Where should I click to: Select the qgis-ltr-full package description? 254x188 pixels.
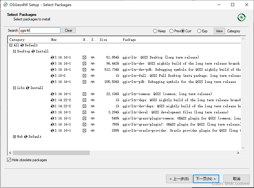pyautogui.click(x=181, y=76)
